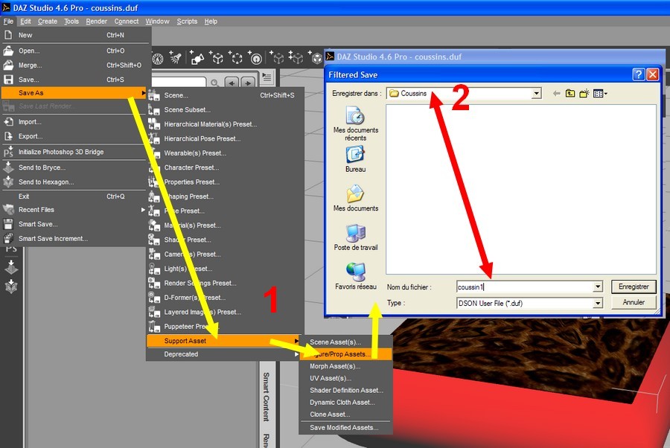Screen dimensions: 670x448
Task: Open the Help menu
Action: tap(211, 22)
